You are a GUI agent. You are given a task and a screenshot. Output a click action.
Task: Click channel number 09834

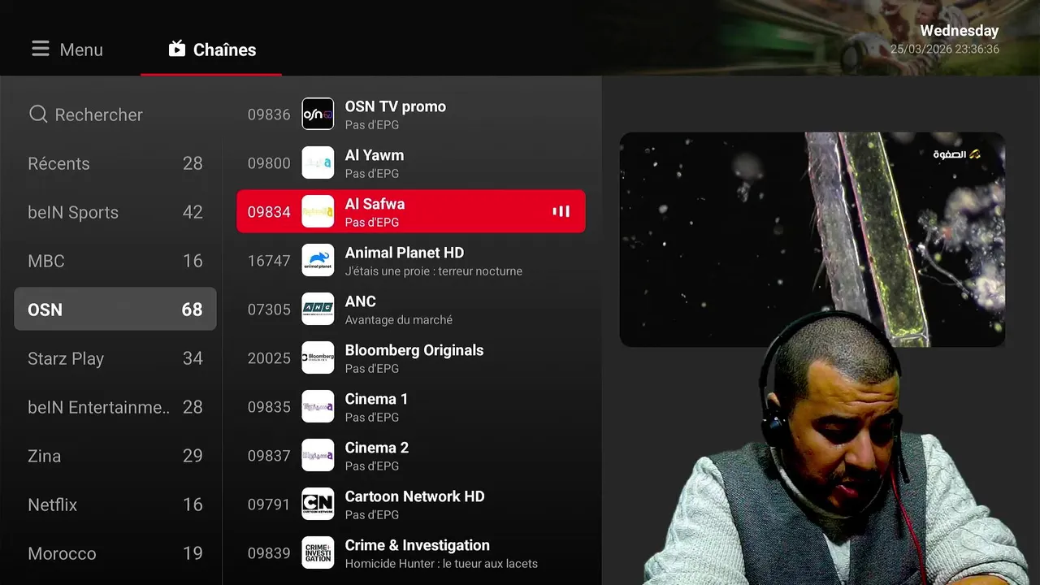tap(269, 212)
